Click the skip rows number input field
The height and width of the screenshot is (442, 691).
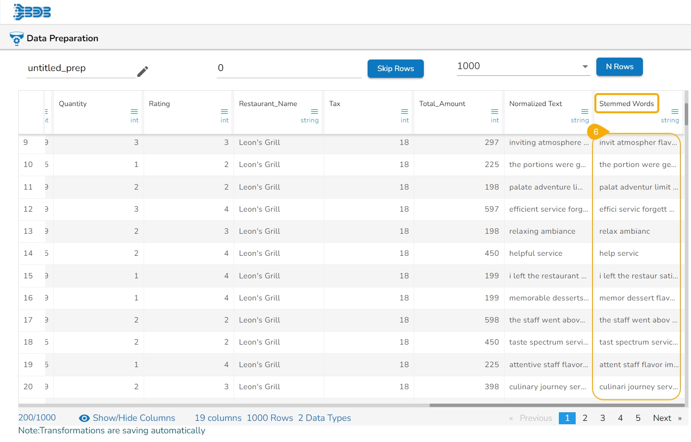tap(288, 68)
